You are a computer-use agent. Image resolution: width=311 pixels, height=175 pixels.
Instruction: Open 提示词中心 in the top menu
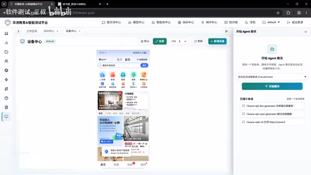[x=111, y=22]
